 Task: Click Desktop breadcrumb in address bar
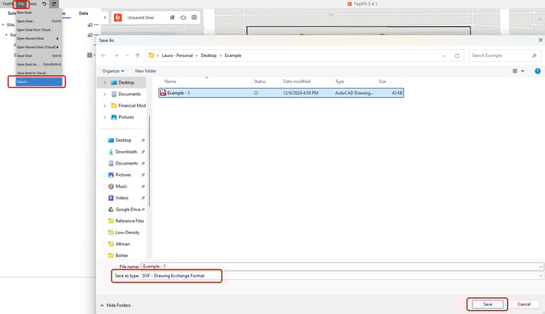coord(208,55)
